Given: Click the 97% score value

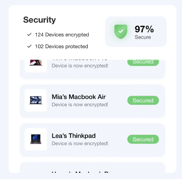Looking at the screenshot, I should 144,29.
